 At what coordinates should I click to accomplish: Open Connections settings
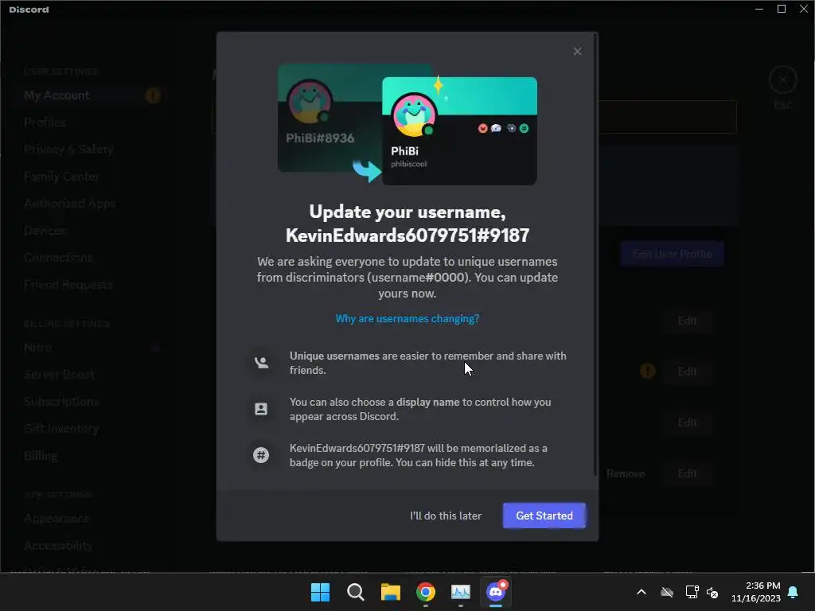tap(58, 257)
